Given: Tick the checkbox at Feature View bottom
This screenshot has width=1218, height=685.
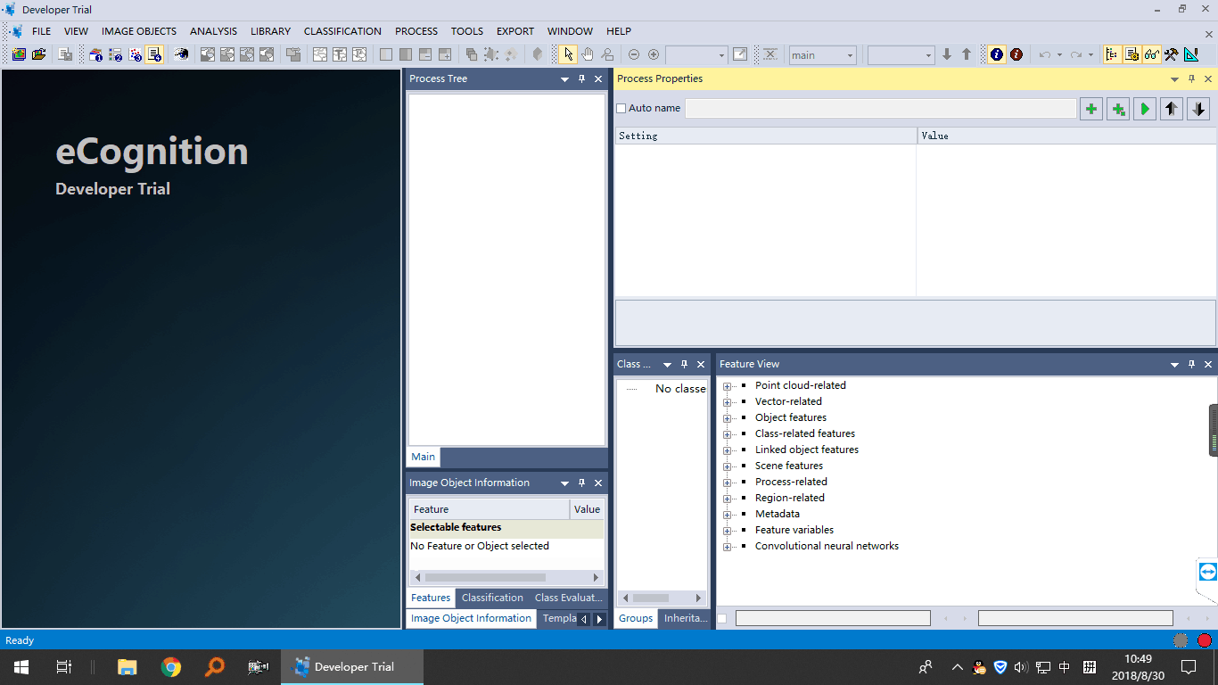Looking at the screenshot, I should tap(722, 618).
